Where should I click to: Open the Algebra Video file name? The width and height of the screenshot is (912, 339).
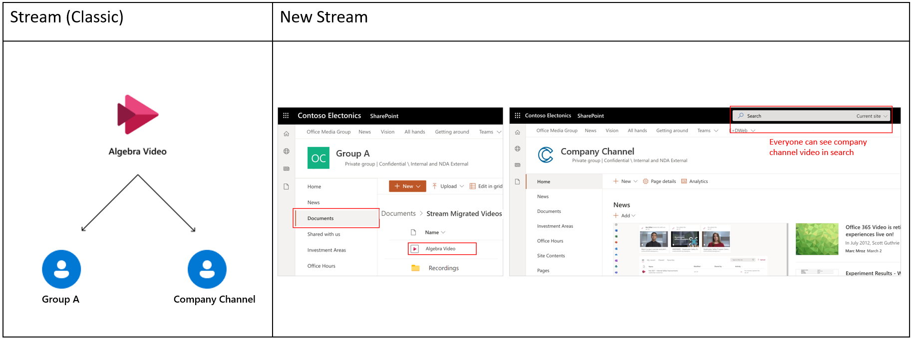(x=440, y=249)
